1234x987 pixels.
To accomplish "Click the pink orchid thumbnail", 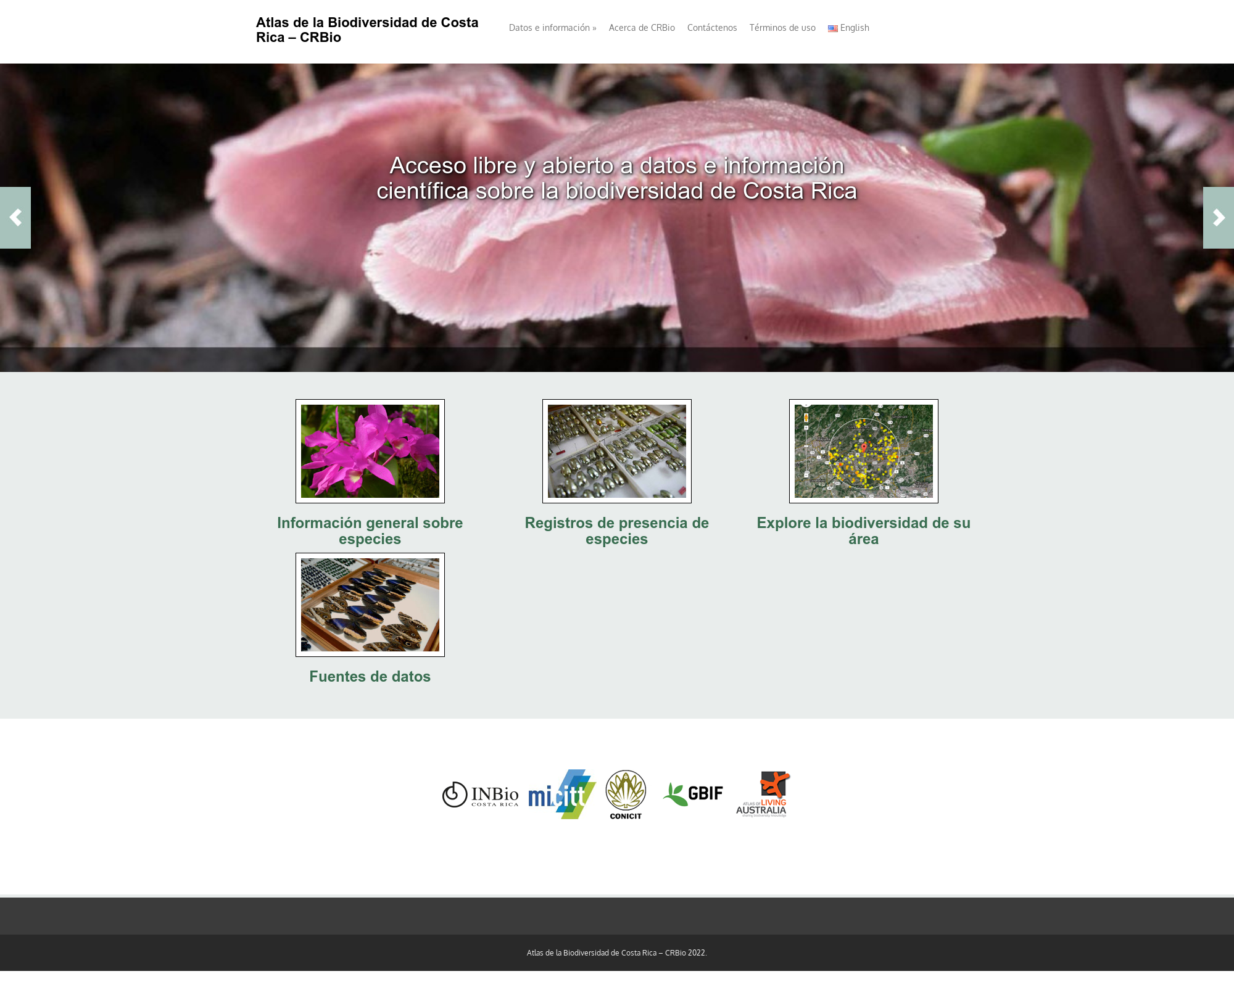I will 370,451.
